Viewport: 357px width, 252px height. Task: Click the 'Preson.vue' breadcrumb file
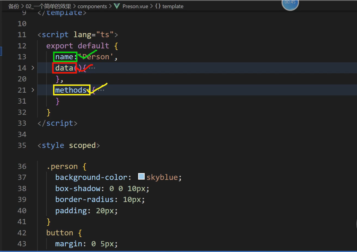click(135, 6)
